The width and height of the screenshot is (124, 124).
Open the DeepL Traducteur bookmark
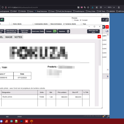coord(41,11)
